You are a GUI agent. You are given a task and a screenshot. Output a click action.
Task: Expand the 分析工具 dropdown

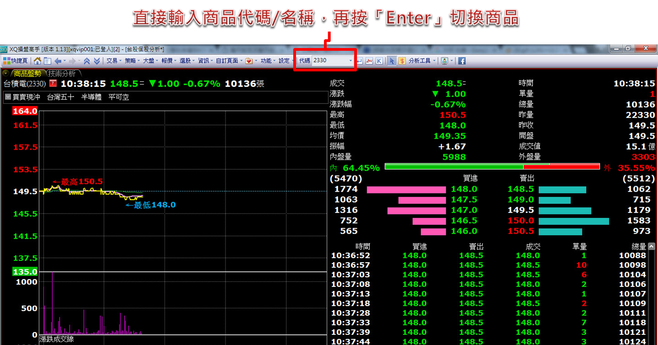434,60
